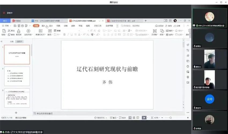Click the Save icon in quick access toolbar
Viewport: 228px width, 134px height.
15,26
